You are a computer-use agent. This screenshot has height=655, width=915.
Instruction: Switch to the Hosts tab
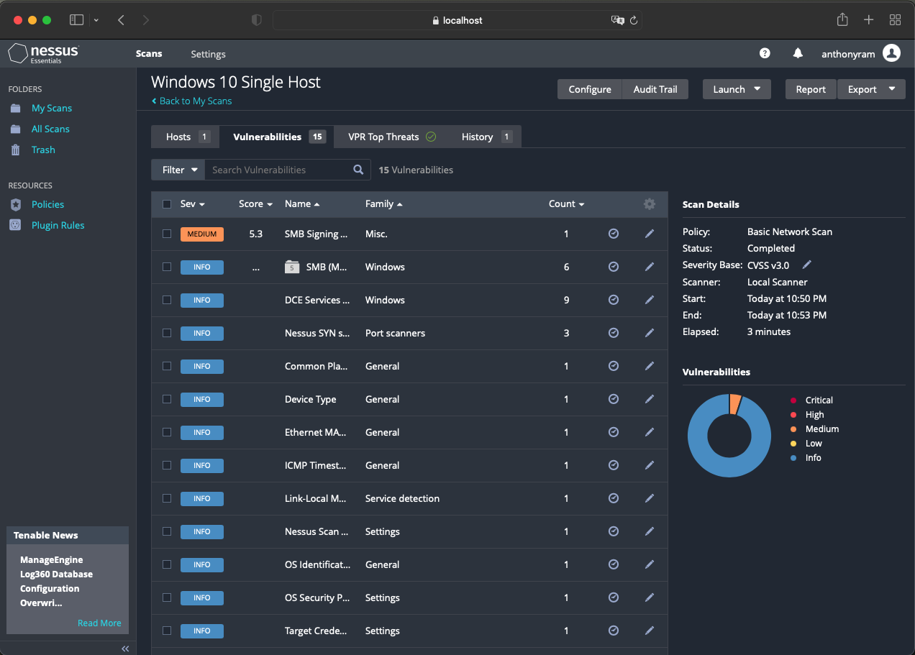[x=180, y=136]
